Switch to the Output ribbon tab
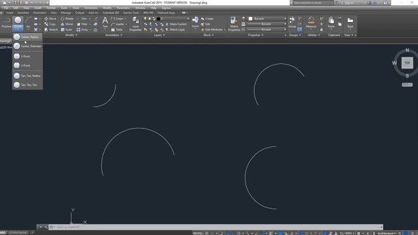Viewport: 418px width, 235px height. (80, 12)
